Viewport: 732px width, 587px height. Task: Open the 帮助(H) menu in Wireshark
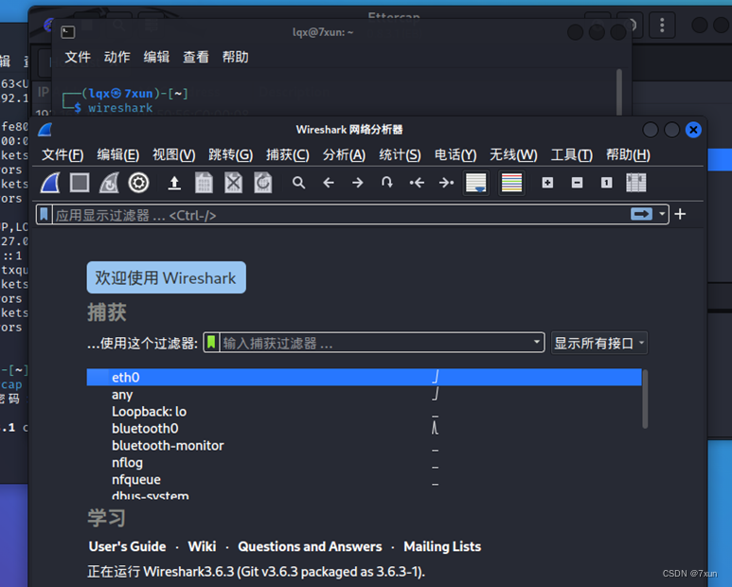click(629, 155)
